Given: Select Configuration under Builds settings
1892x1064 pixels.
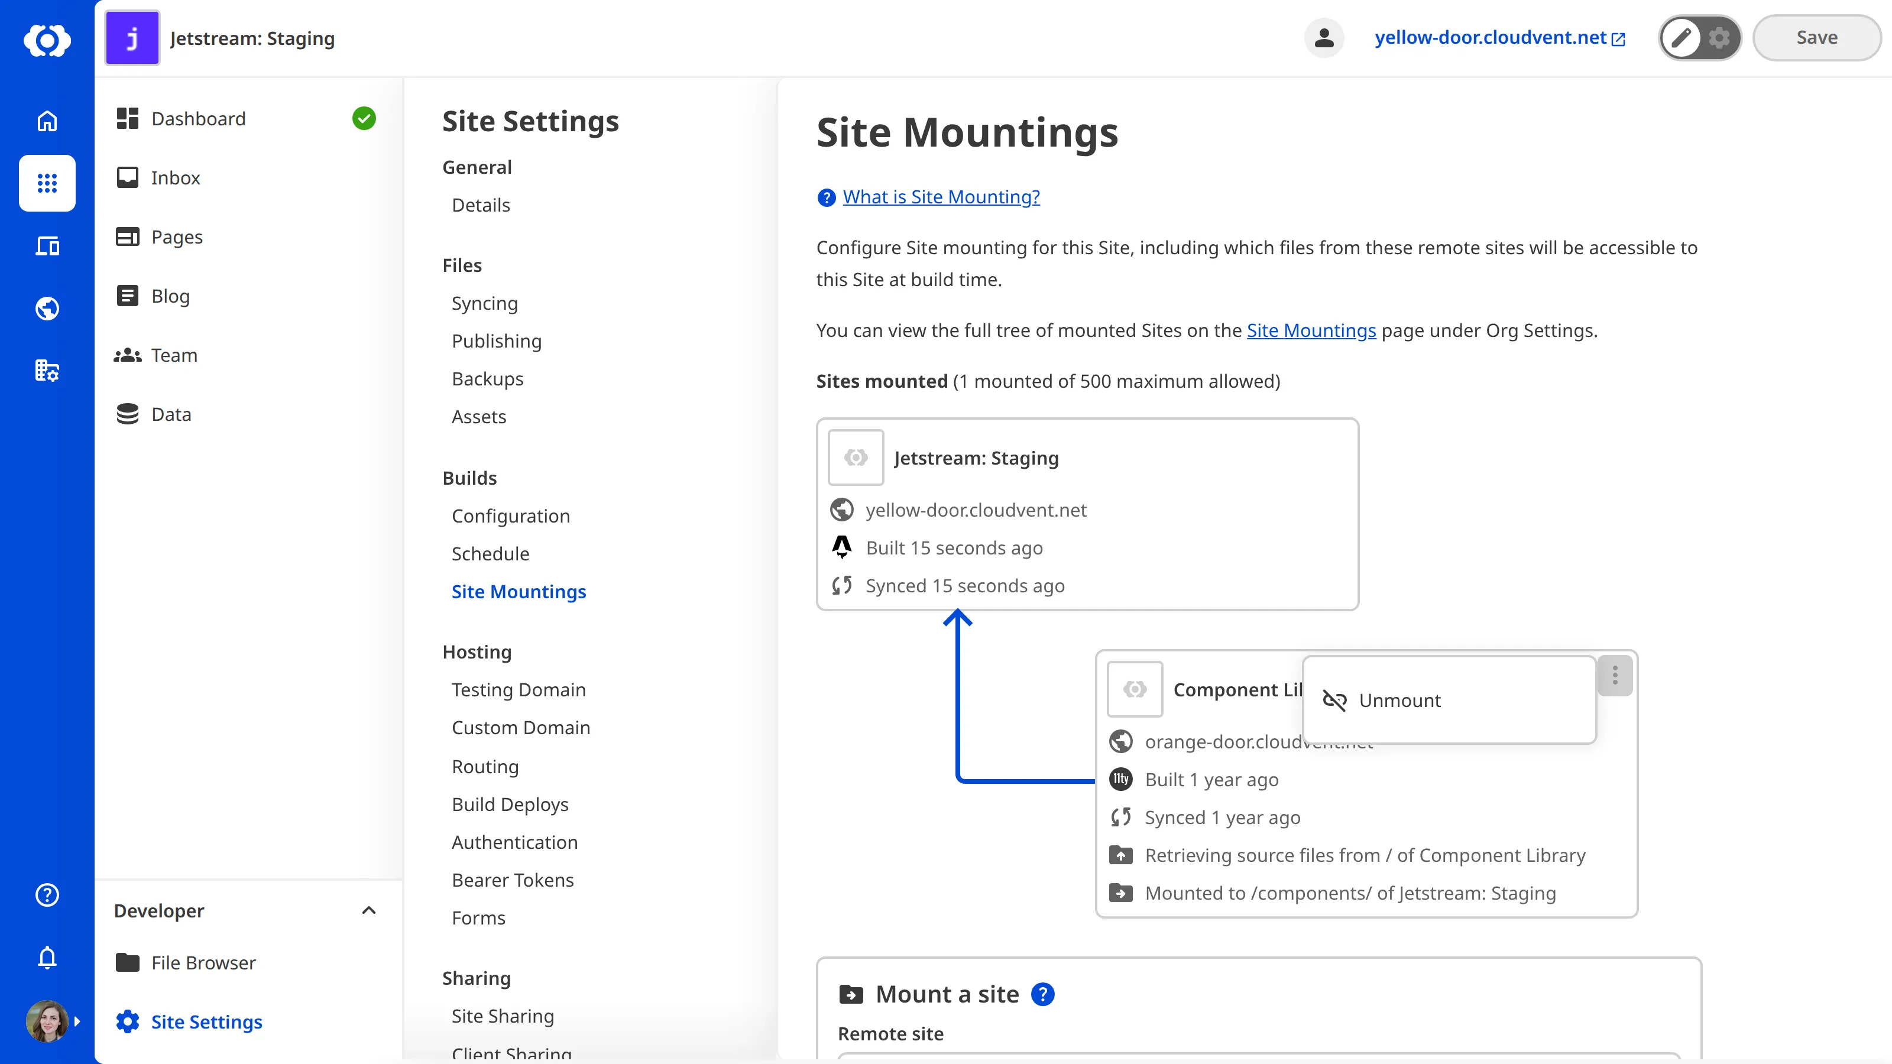Looking at the screenshot, I should click(510, 516).
